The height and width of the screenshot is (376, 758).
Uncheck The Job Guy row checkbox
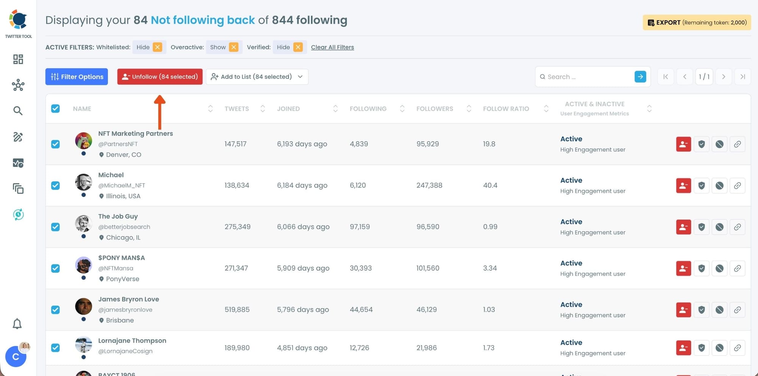pos(55,227)
